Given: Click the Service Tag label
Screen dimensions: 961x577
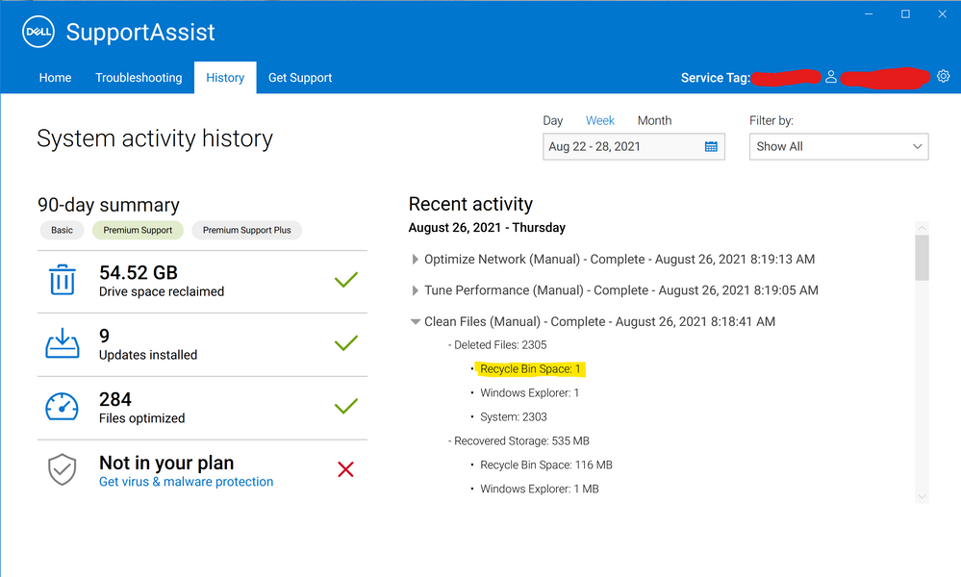Looking at the screenshot, I should [x=716, y=78].
